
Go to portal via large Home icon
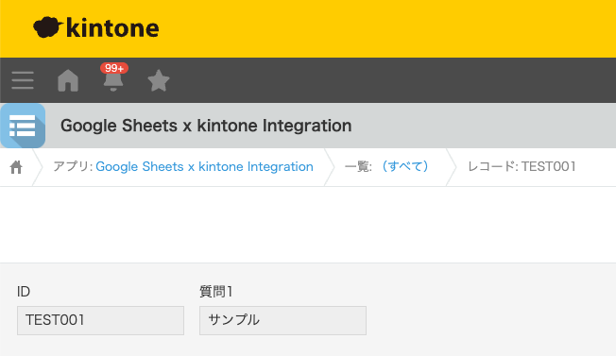click(x=68, y=80)
